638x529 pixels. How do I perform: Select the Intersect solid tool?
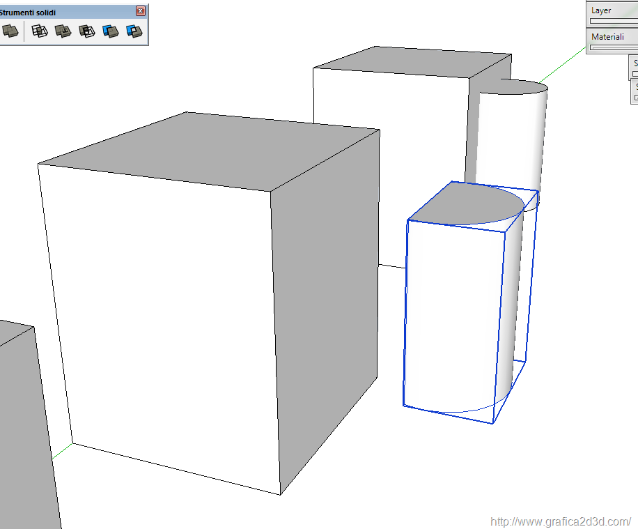click(x=40, y=31)
